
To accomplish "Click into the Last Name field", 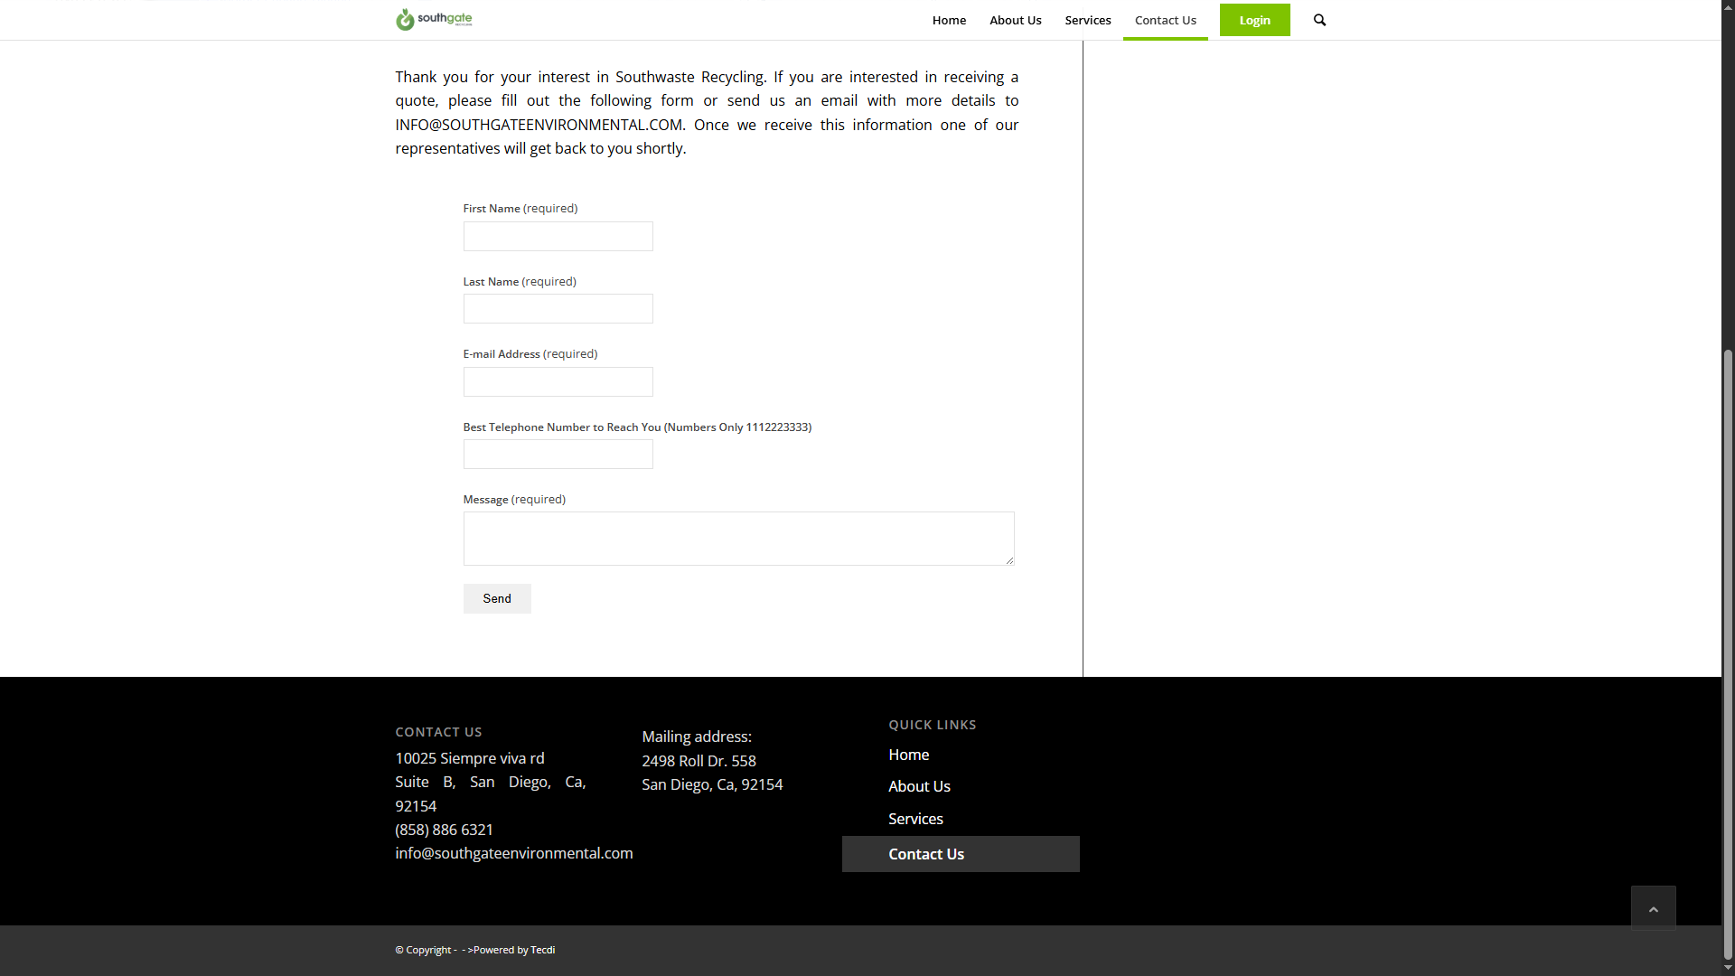I will coord(558,309).
